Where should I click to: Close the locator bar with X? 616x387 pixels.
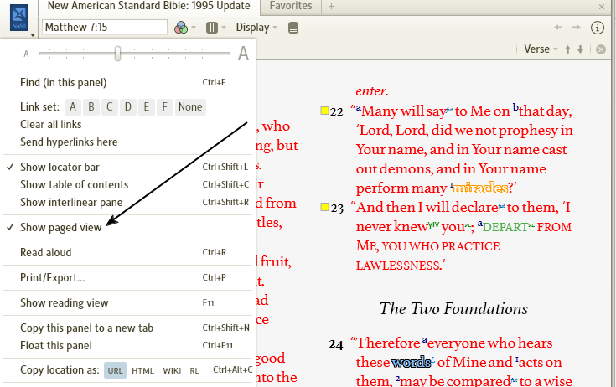click(x=601, y=49)
